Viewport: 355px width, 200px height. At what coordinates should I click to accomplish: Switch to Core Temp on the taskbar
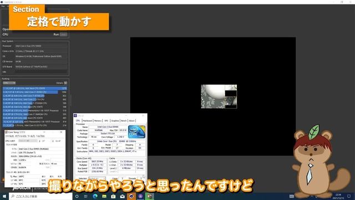point(149,196)
